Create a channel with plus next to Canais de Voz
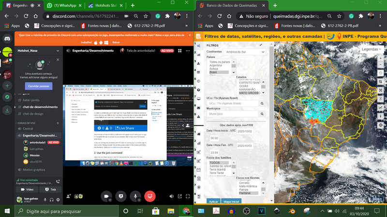Image resolution: width=387 pixels, height=217 pixels. 58,123
